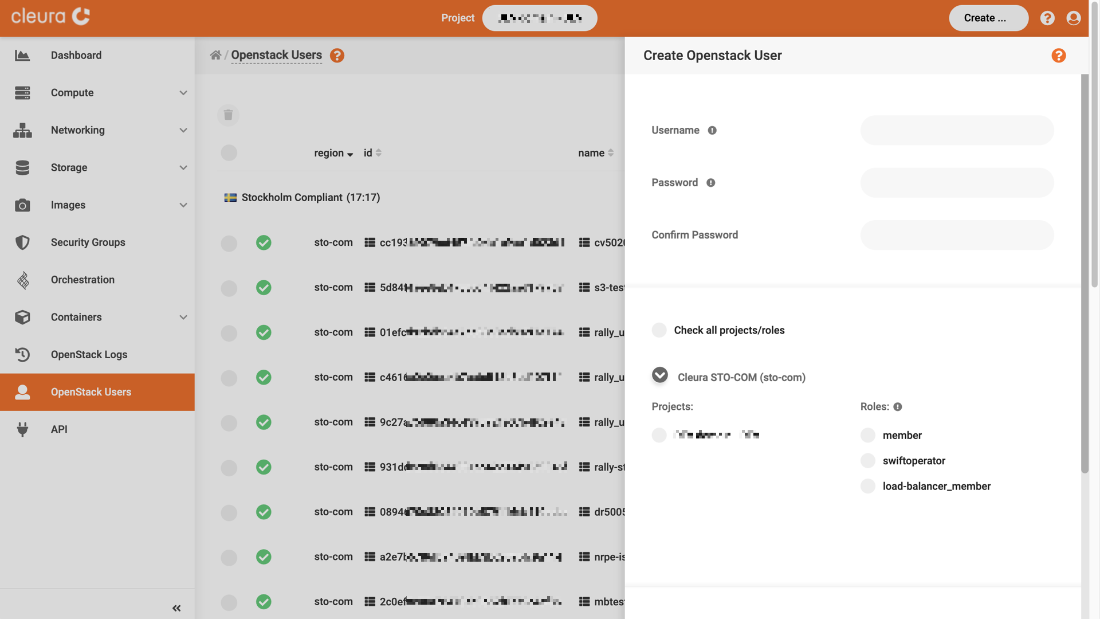Screen dimensions: 1100x619
Task: Open the Create ... dropdown button
Action: pos(988,18)
